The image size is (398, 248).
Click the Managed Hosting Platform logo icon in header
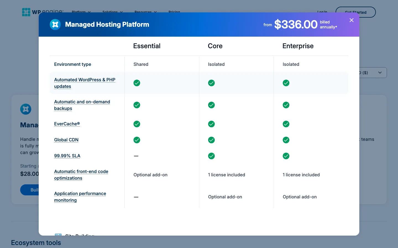click(55, 25)
